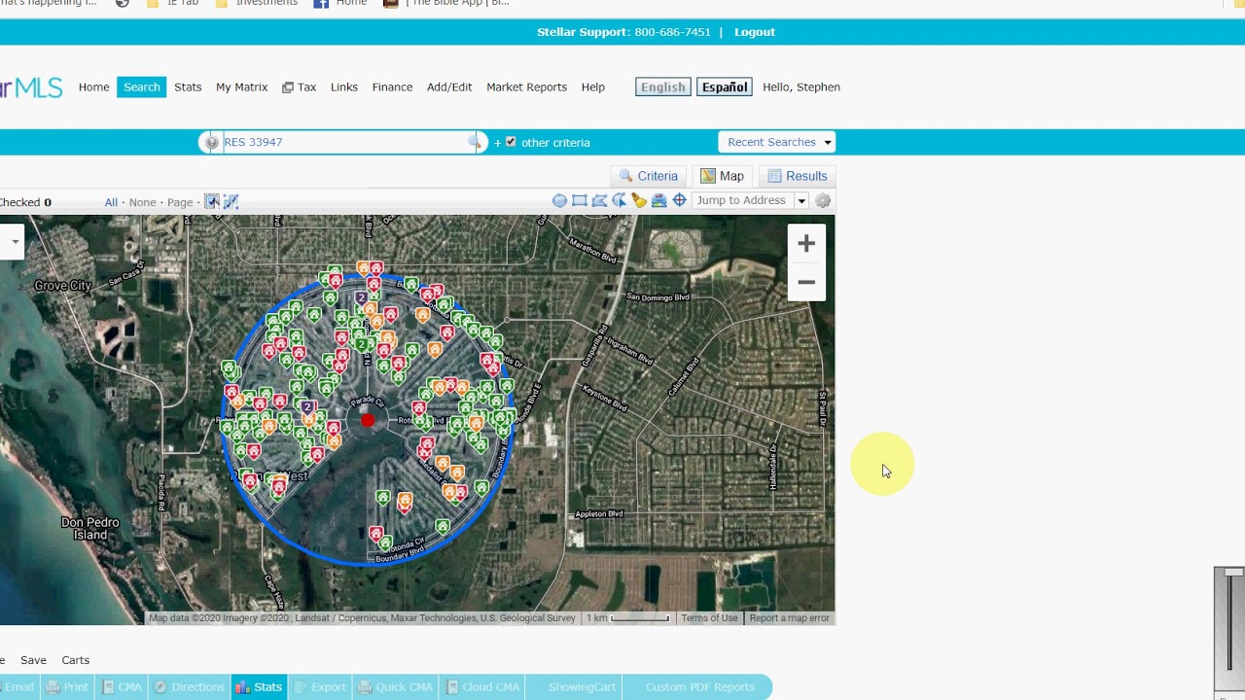Select the draw polygon shape map tool
This screenshot has width=1245, height=700.
[x=599, y=200]
